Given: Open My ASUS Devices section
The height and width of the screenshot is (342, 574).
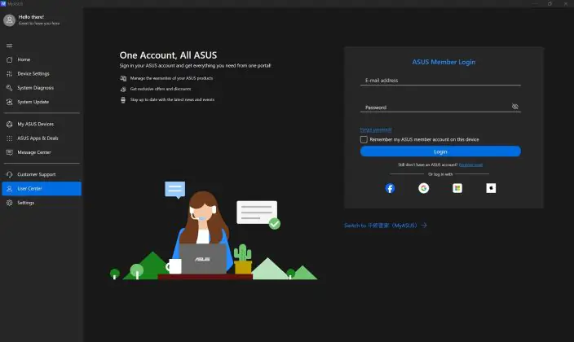Looking at the screenshot, I should pos(42,125).
